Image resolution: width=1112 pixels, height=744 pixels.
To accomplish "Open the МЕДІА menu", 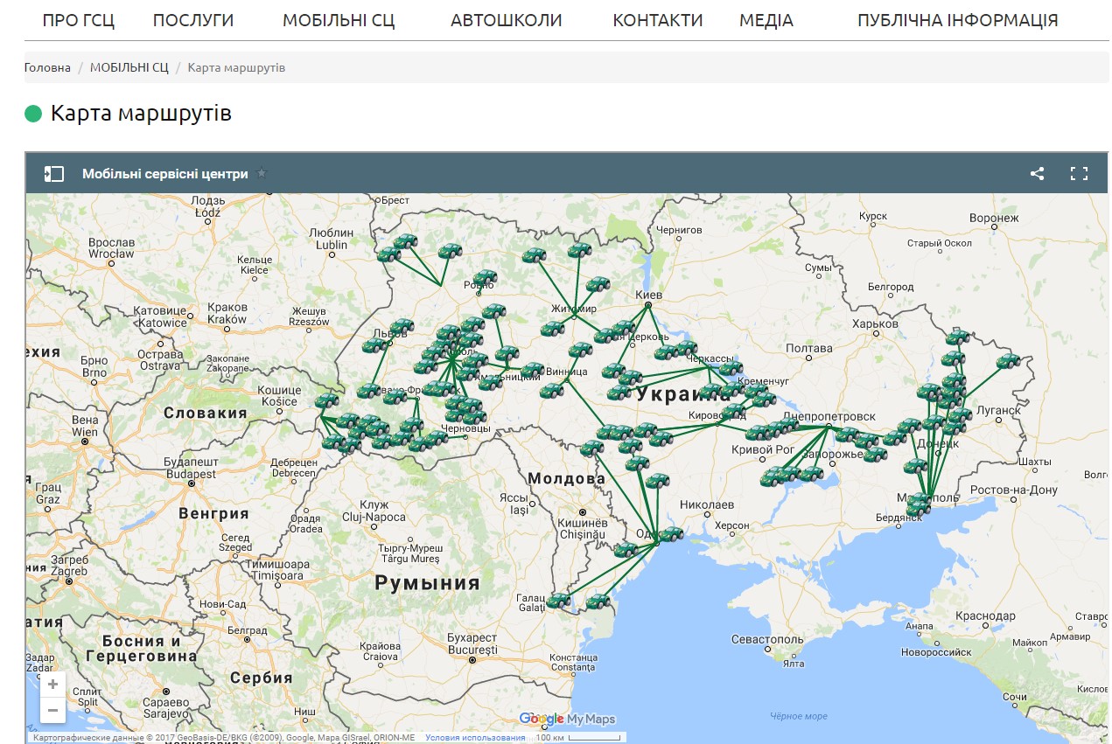I will tap(766, 20).
